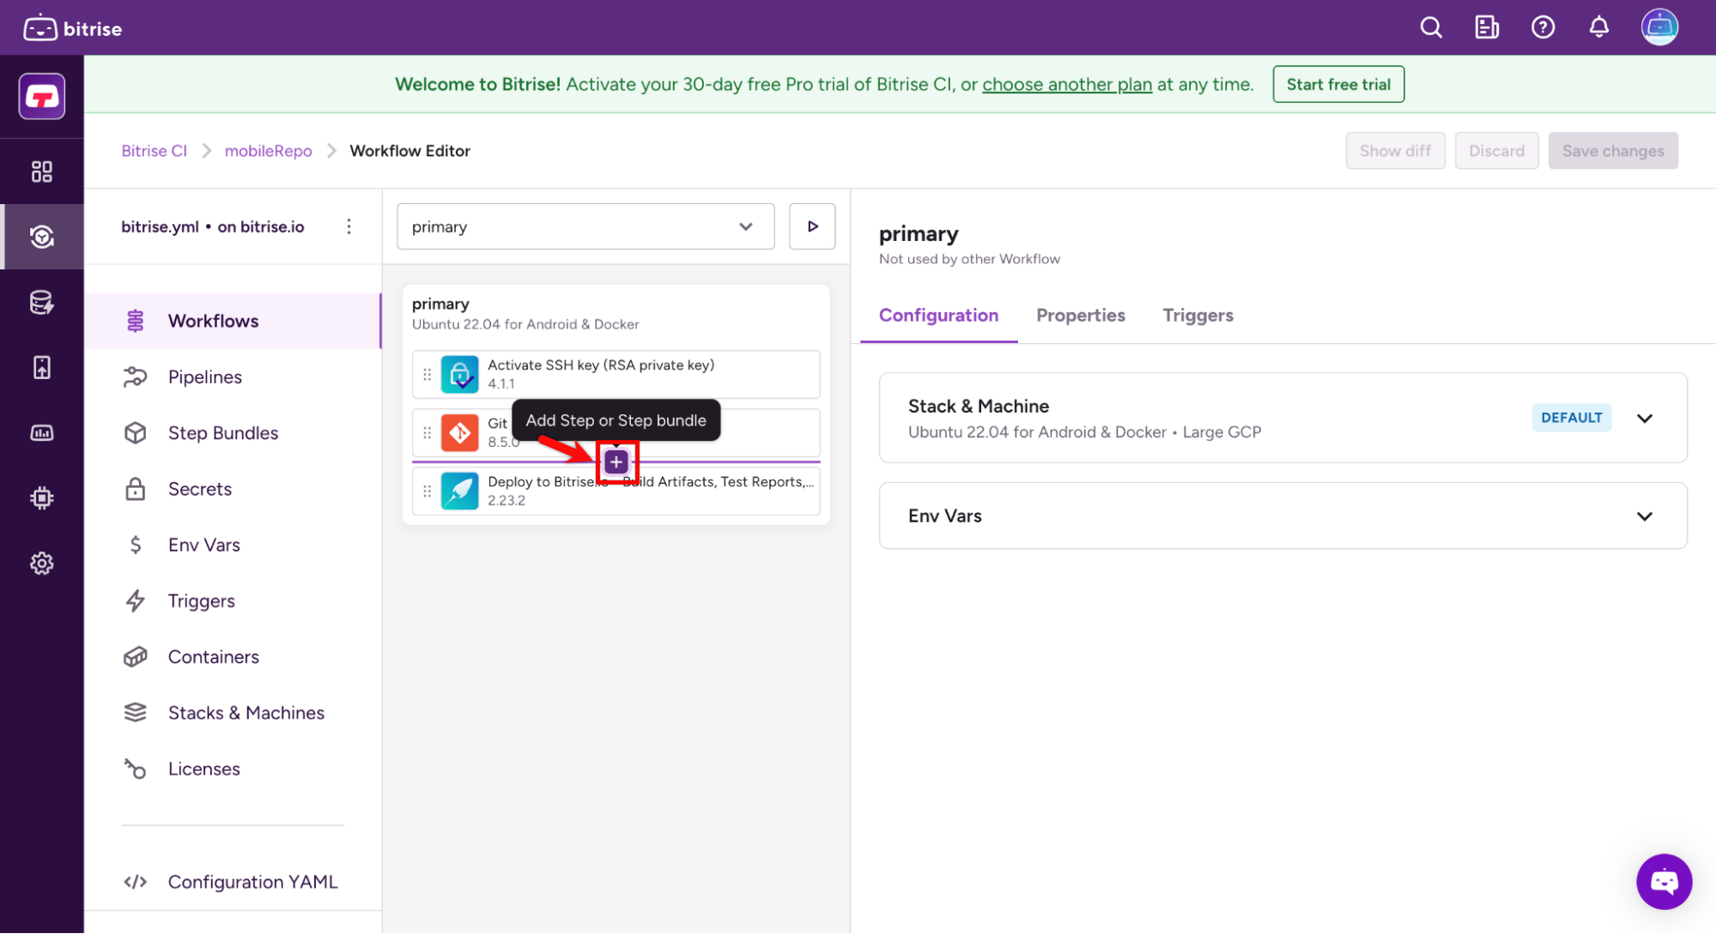Image resolution: width=1716 pixels, height=934 pixels.
Task: Click the DEFAULT badge on Stack & Machine
Action: (x=1571, y=418)
